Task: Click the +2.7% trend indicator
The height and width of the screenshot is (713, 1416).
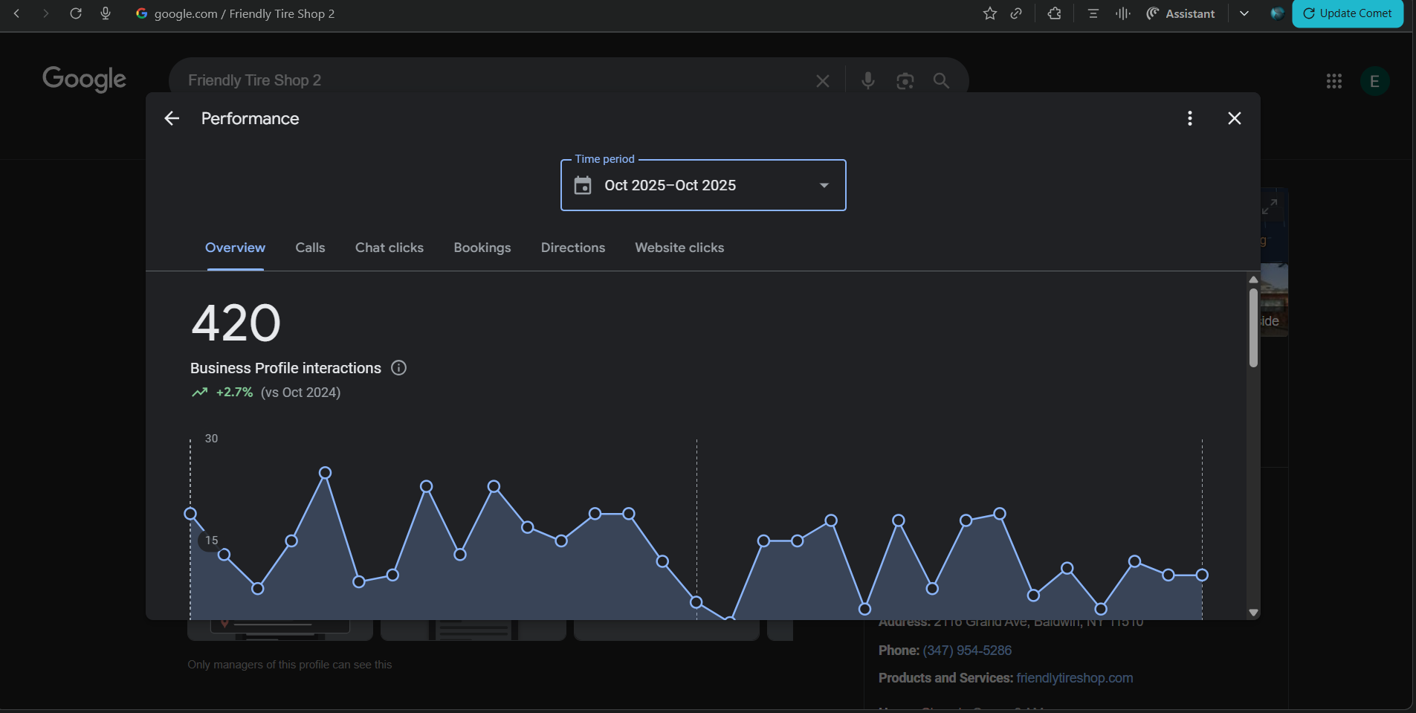Action: [x=223, y=392]
